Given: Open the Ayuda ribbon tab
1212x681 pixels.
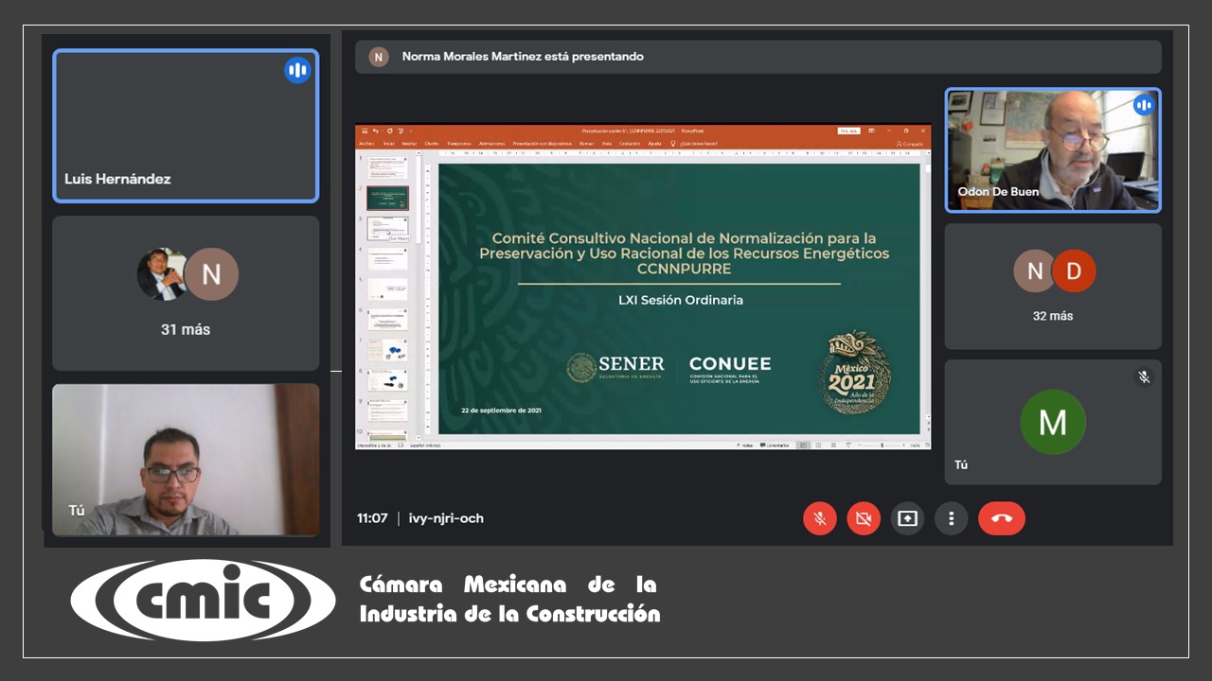Looking at the screenshot, I should (654, 144).
